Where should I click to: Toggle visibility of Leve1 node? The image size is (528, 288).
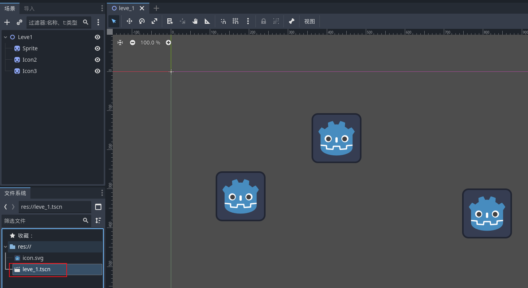click(x=97, y=37)
